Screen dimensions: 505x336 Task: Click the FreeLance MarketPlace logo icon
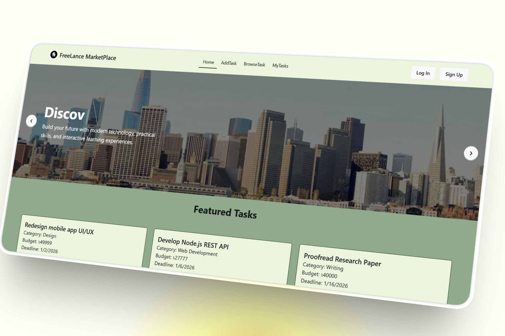point(54,54)
